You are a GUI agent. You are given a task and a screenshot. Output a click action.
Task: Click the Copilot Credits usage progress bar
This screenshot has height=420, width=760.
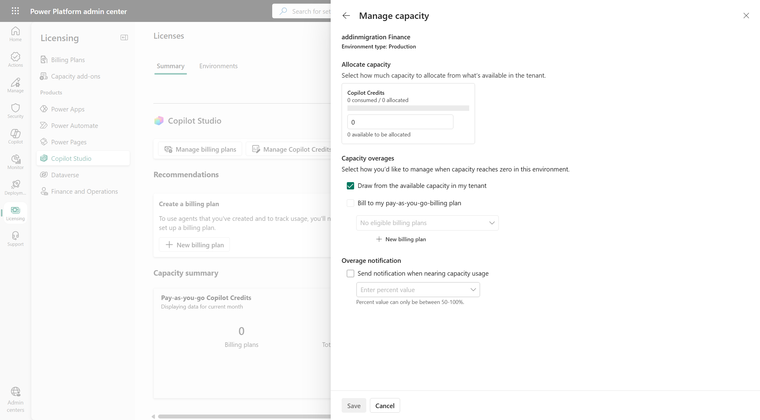408,108
